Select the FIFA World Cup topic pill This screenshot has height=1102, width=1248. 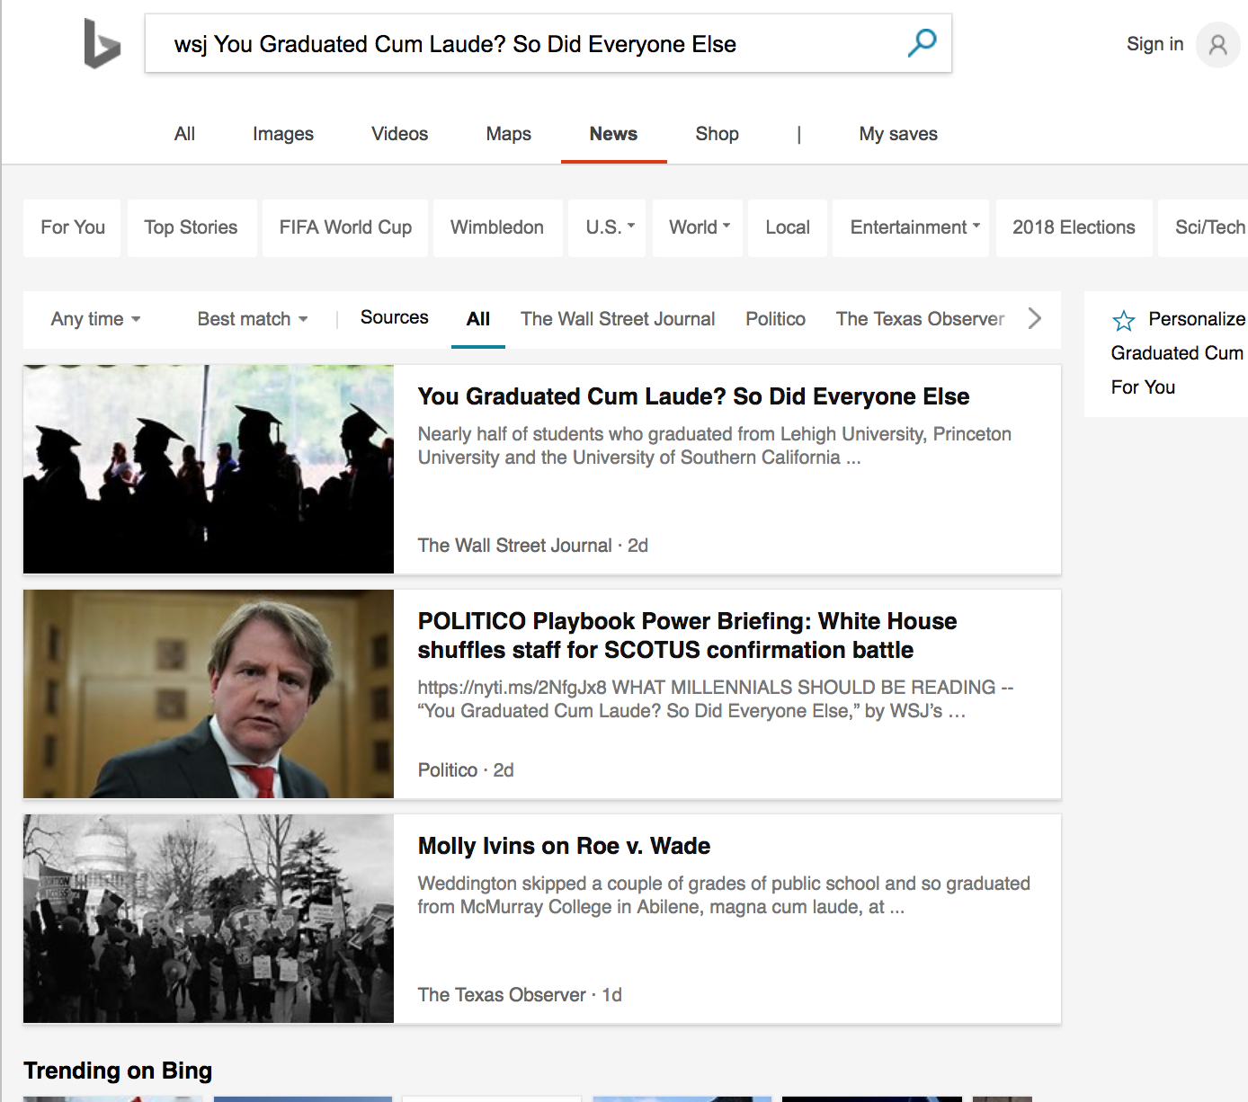click(344, 227)
